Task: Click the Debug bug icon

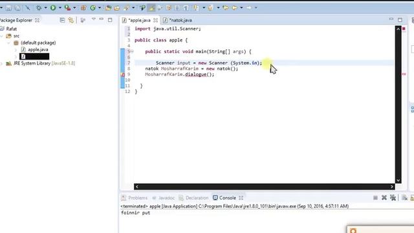Action: (39, 8)
